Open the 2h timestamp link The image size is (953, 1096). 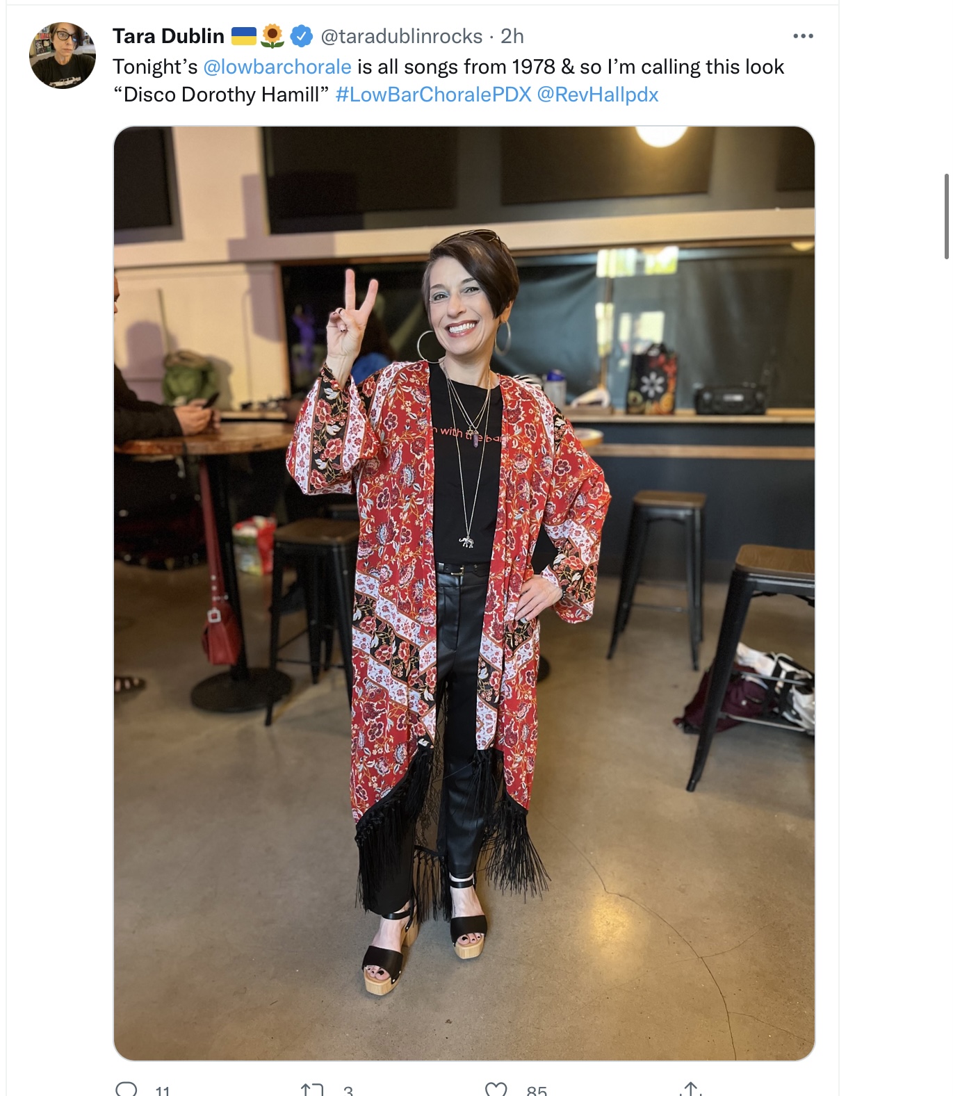512,36
